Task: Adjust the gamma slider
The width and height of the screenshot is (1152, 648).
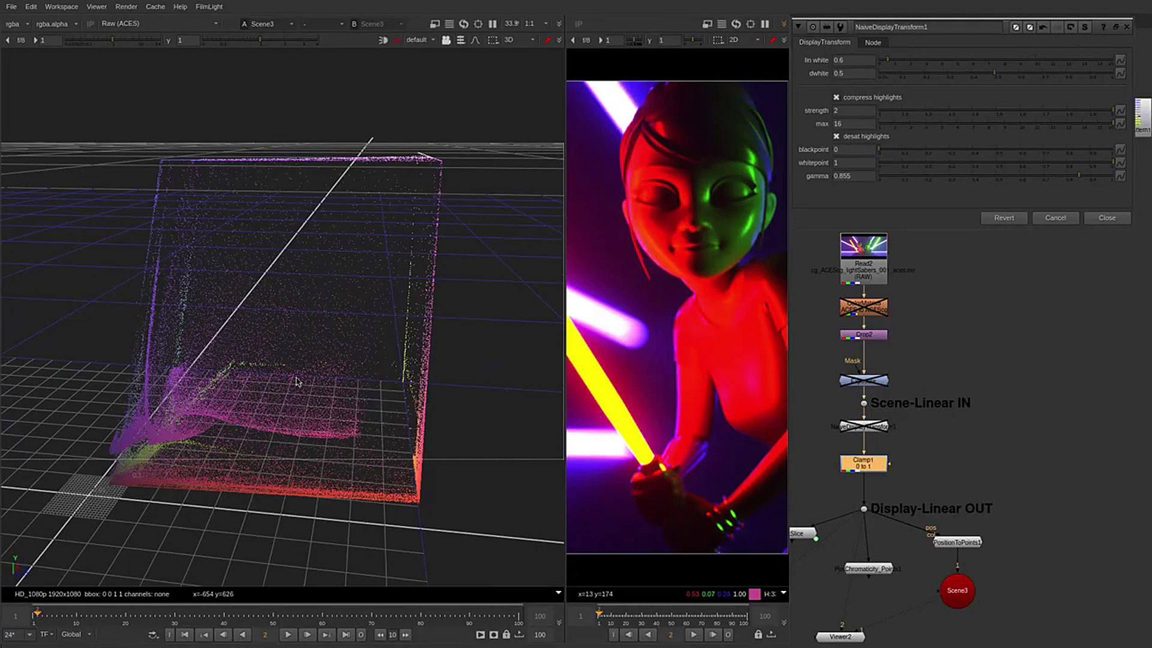Action: (995, 175)
